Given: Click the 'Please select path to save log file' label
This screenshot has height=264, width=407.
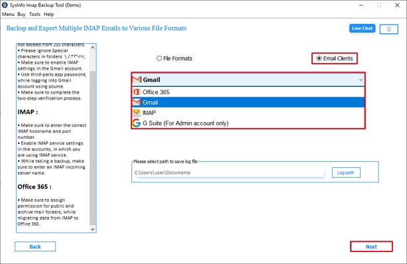Looking at the screenshot, I should tap(165, 161).
